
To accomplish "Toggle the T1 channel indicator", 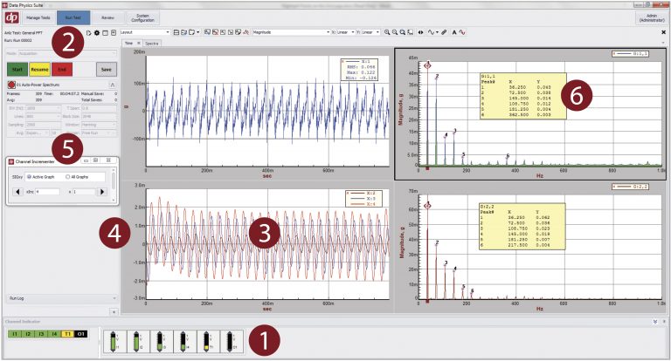I will tap(66, 334).
